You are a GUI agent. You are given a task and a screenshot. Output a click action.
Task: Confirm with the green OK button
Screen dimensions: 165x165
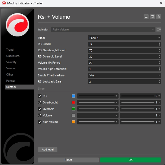[x=131, y=160]
